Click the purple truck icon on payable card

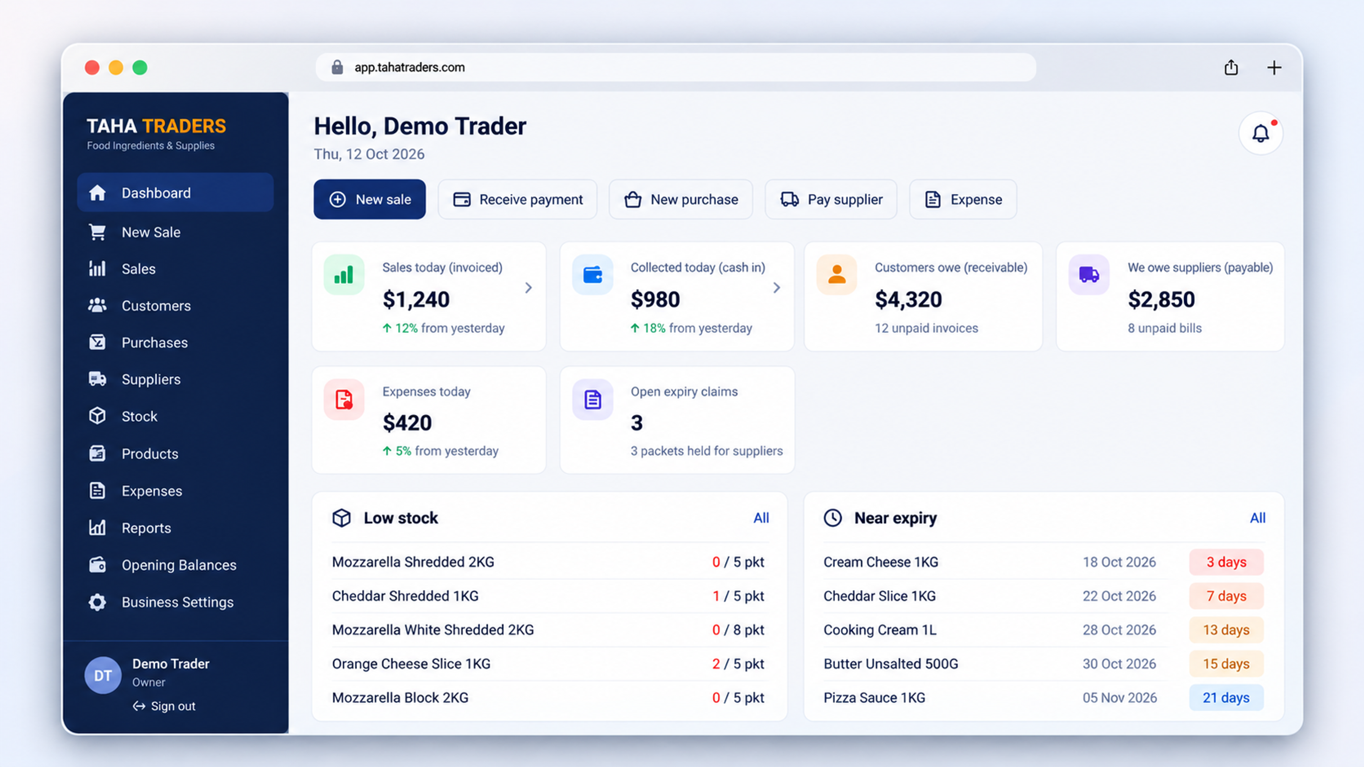pyautogui.click(x=1089, y=274)
